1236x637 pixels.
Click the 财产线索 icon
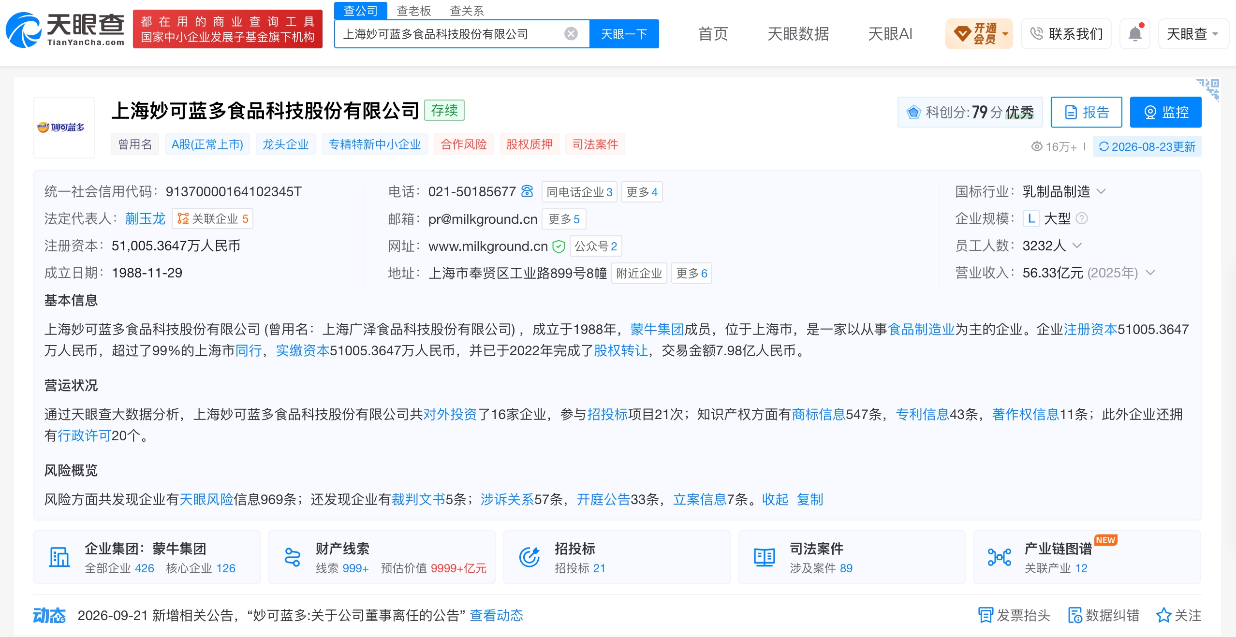point(293,557)
